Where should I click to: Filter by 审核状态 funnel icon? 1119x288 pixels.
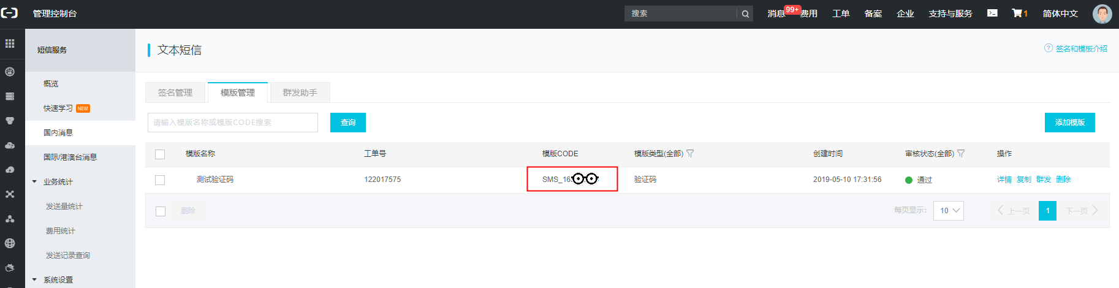(x=961, y=154)
